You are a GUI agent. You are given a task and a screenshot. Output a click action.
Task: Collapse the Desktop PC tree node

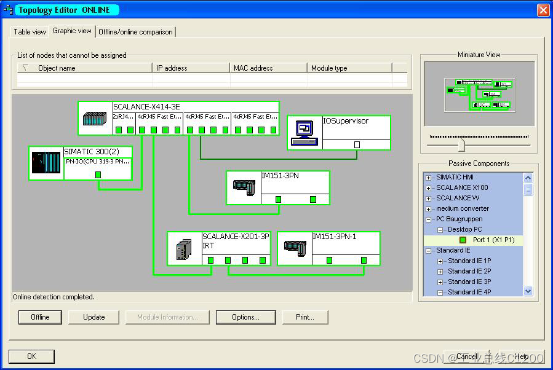pos(440,230)
